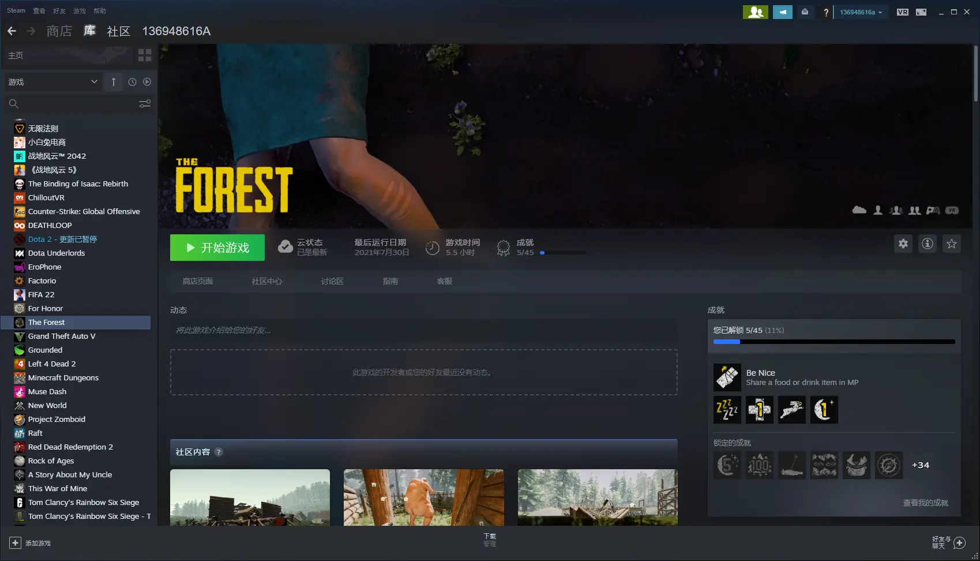
Task: Select Left 4 Dead 2 in library
Action: [x=76, y=364]
